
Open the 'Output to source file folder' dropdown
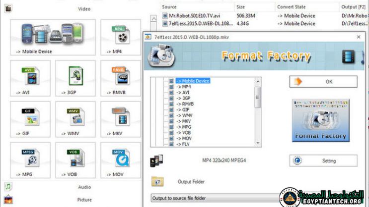coord(215,198)
